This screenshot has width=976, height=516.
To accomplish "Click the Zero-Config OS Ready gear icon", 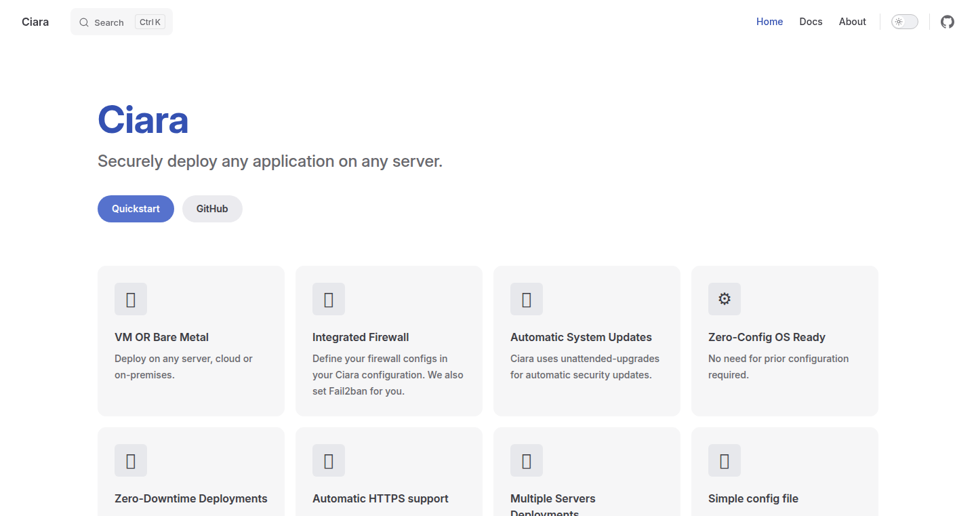I will click(725, 299).
